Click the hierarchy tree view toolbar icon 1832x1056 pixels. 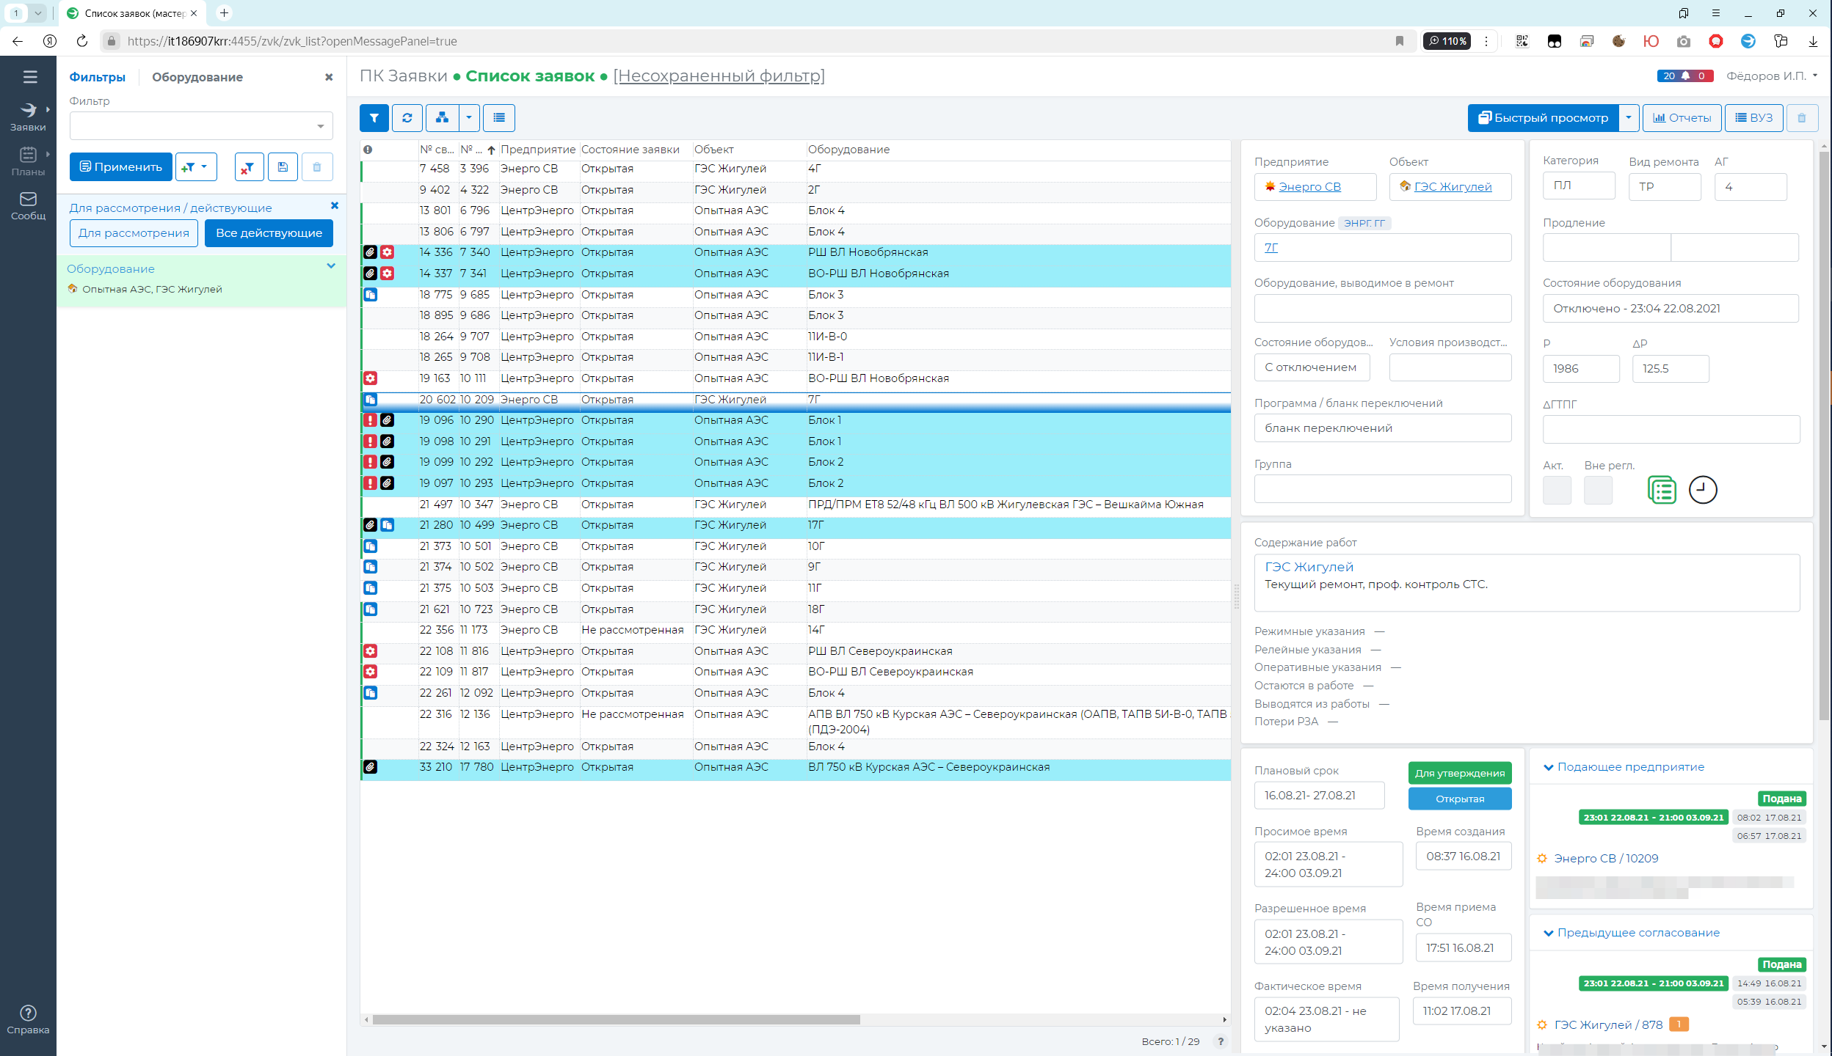tap(442, 117)
